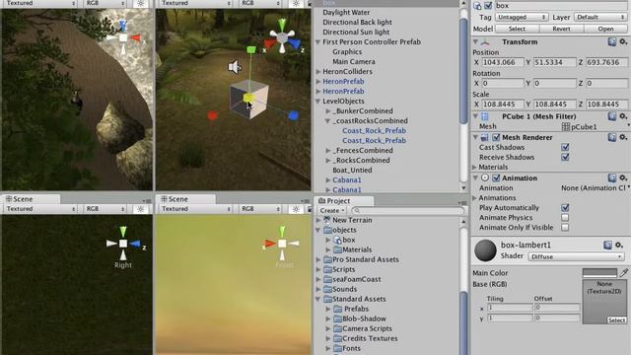Select Directional Sun light in Hierarchy
Image resolution: width=631 pixels, height=355 pixels.
pos(356,33)
